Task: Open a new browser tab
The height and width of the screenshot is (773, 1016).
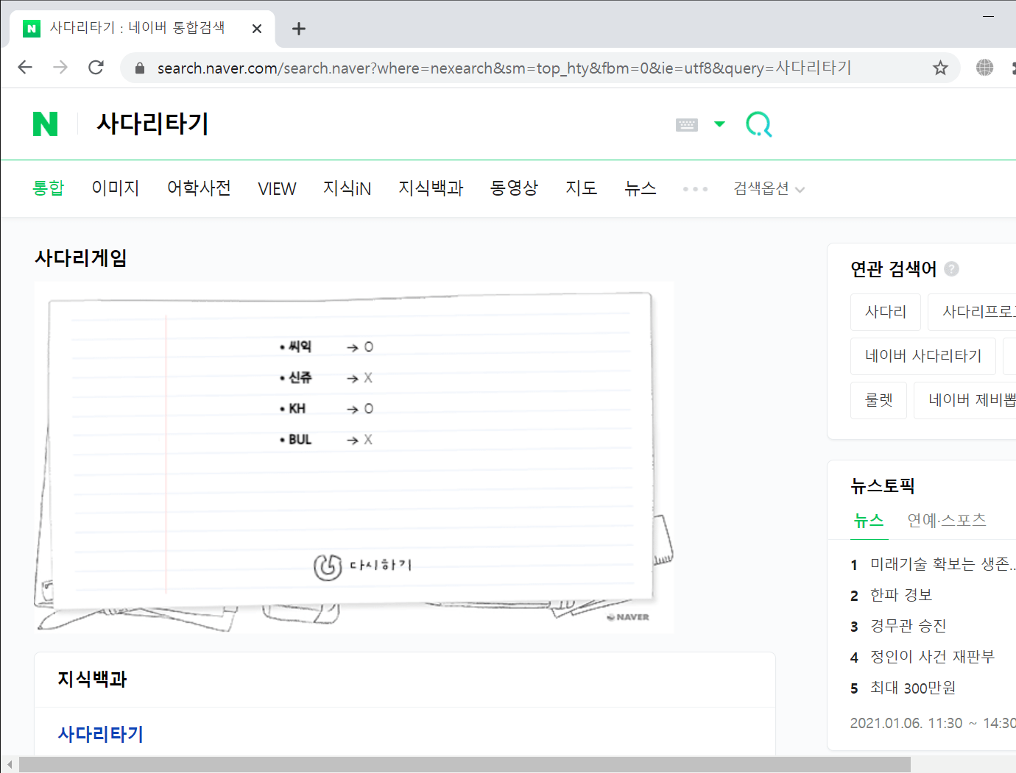Action: 298,29
